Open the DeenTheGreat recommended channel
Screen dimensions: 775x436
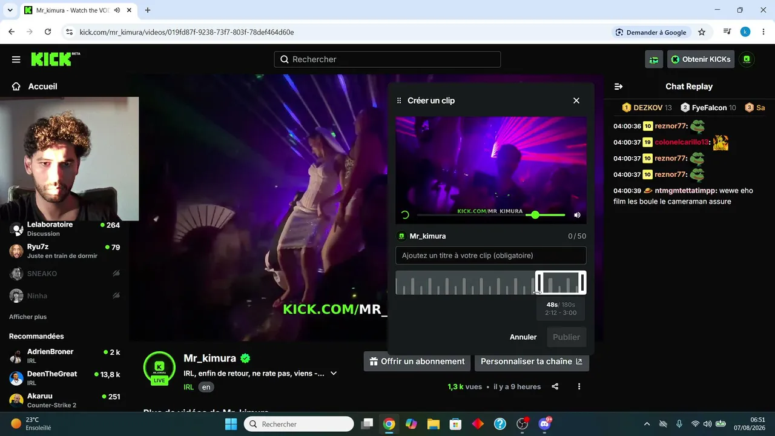tap(65, 378)
